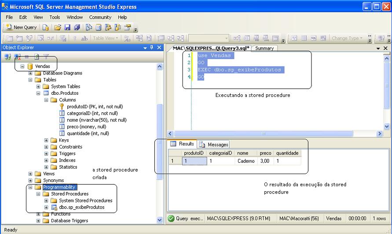This screenshot has width=392, height=234.
Task: Expand the Triggers folder
Action: pyautogui.click(x=46, y=154)
